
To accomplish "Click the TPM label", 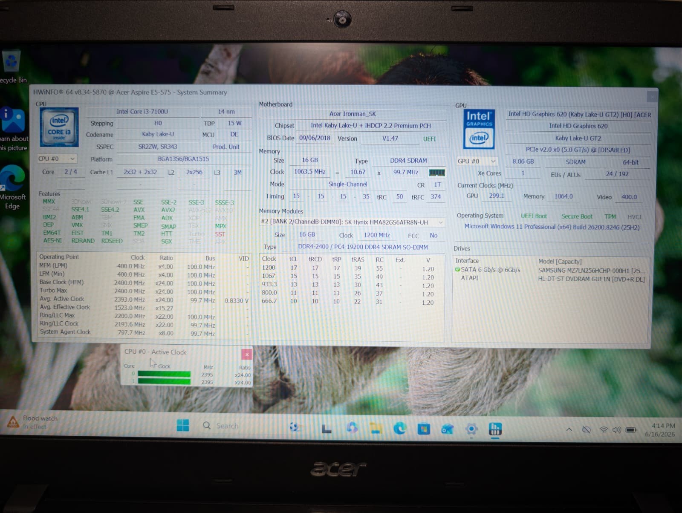I will (610, 216).
